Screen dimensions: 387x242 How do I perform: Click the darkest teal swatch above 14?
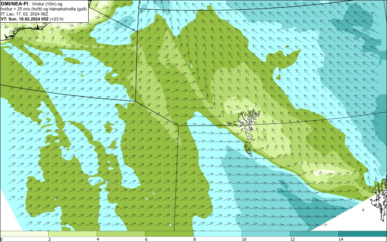point(363,234)
